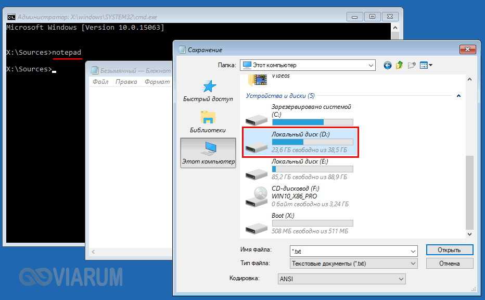485x300 pixels.
Task: Open the Файл menu in Notepad
Action: point(100,82)
